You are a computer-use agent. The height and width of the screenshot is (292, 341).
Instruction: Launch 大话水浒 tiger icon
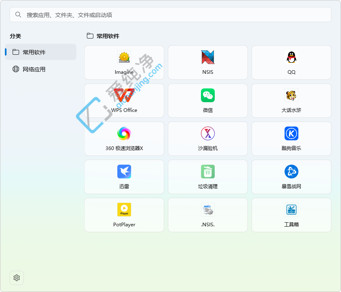click(x=291, y=95)
